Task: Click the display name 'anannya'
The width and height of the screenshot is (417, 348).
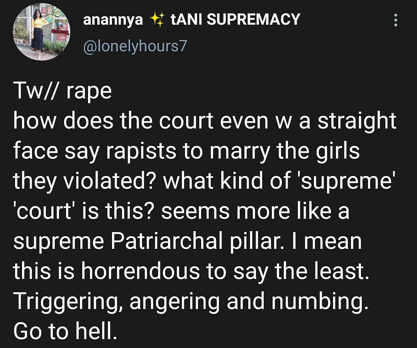Action: (113, 20)
